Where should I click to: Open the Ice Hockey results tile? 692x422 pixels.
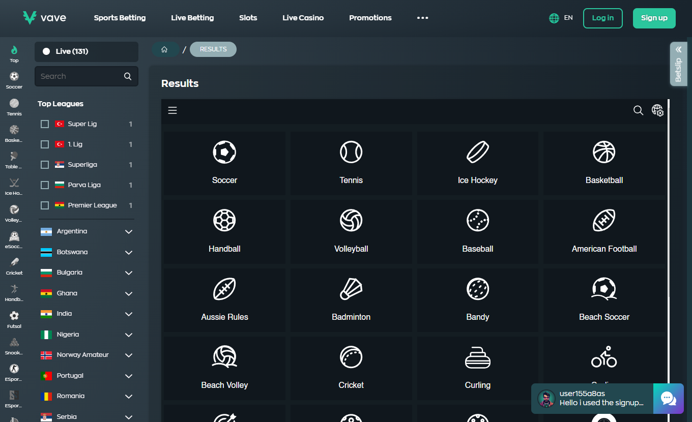[x=478, y=163]
